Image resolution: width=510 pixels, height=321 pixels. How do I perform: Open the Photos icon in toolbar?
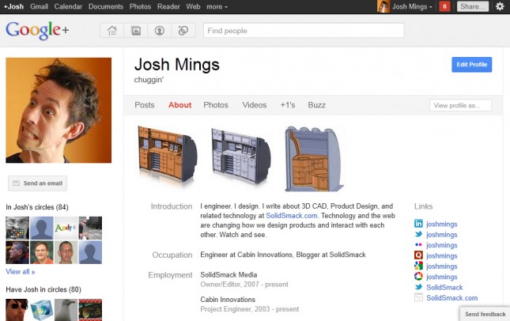[136, 31]
